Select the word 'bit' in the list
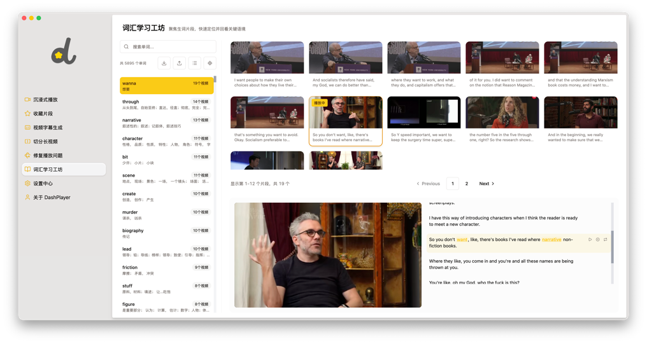The width and height of the screenshot is (647, 344). coord(167,160)
